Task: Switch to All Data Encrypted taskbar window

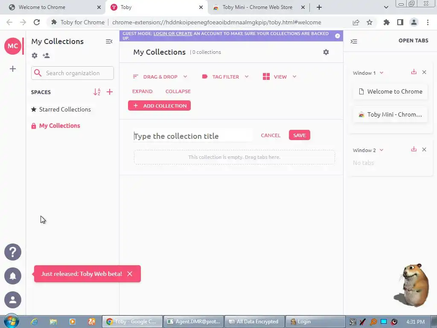Action: (254, 322)
